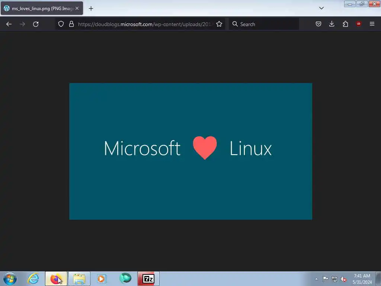This screenshot has width=381, height=286.
Task: Launch Windows Media Player from taskbar
Action: (102, 279)
